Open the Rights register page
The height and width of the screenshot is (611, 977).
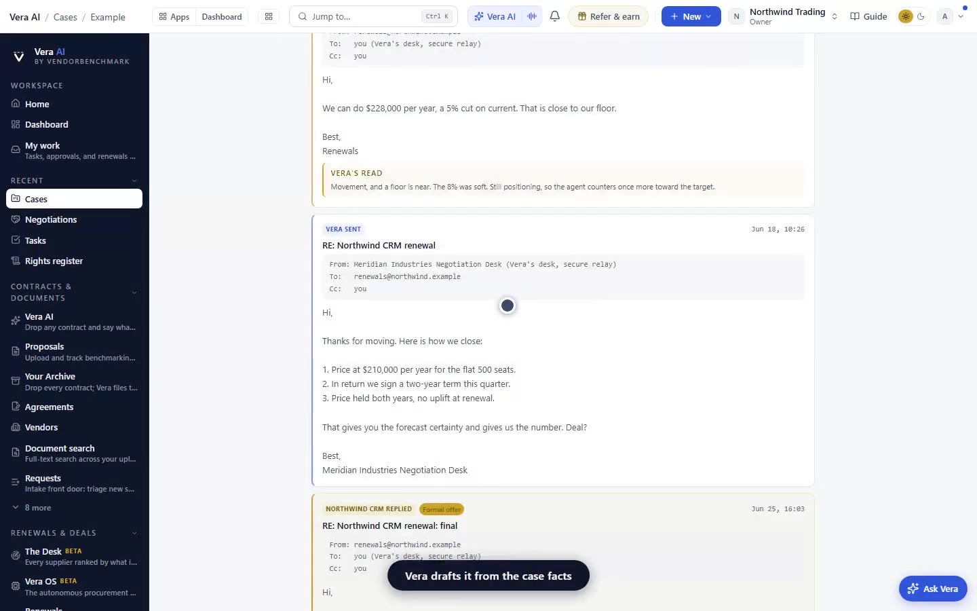[x=75, y=261]
